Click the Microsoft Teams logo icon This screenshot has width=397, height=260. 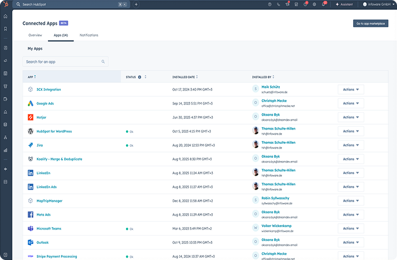(x=31, y=228)
